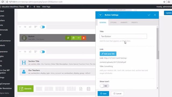Collapse the row containing the Button element
172x97 pixels.
tap(20, 27)
